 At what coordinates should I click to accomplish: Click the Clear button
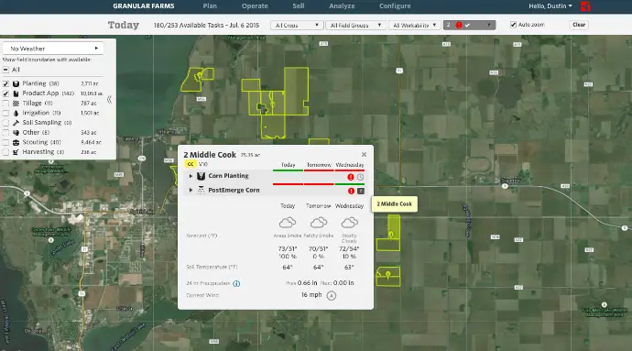[579, 25]
